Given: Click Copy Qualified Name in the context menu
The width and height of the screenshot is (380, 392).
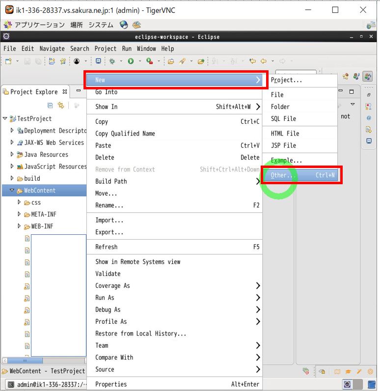Looking at the screenshot, I should coord(174,134).
